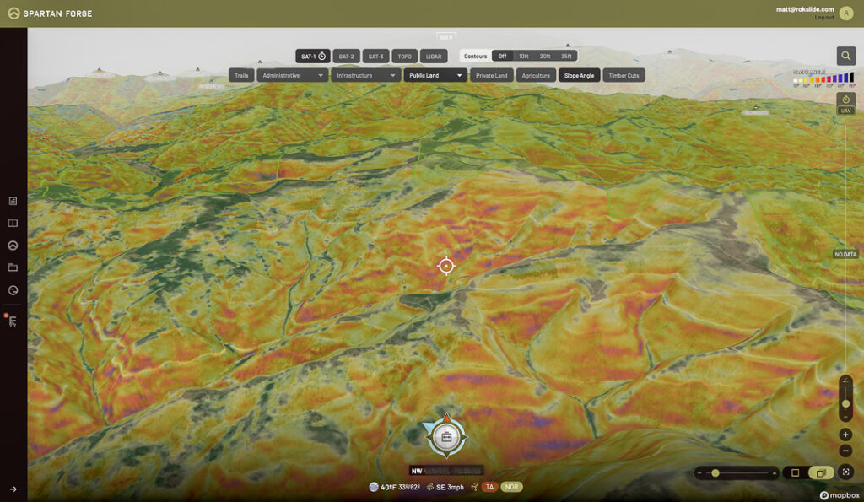Open the folder icon in left sidebar
The height and width of the screenshot is (502, 864).
(13, 267)
